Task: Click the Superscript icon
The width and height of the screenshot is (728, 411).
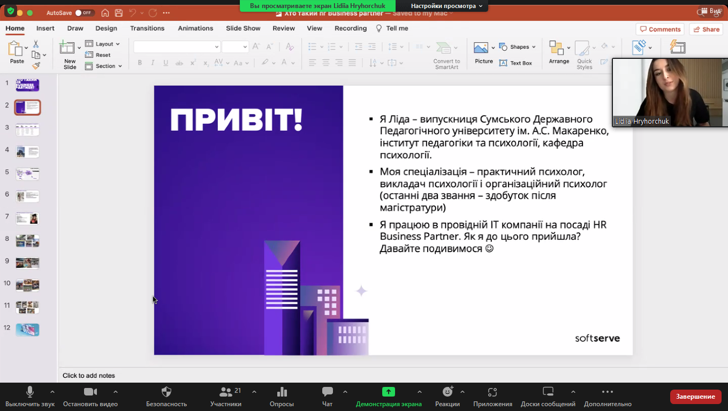Action: [x=193, y=63]
